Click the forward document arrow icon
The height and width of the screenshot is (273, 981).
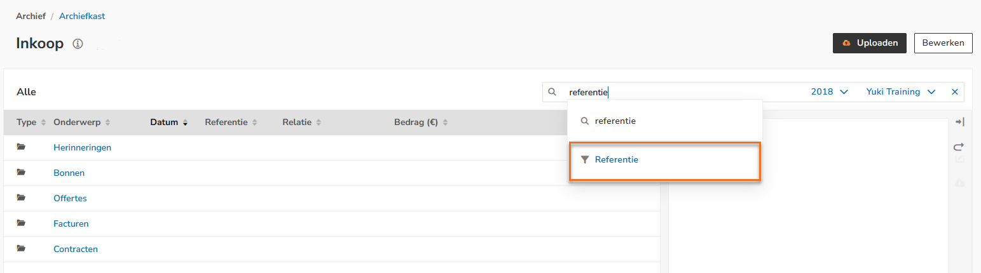(959, 147)
